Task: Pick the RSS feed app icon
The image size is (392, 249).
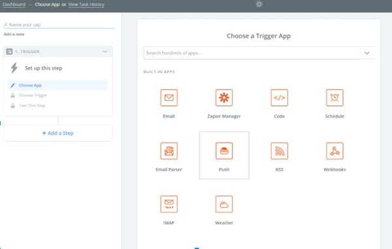Action: click(279, 151)
